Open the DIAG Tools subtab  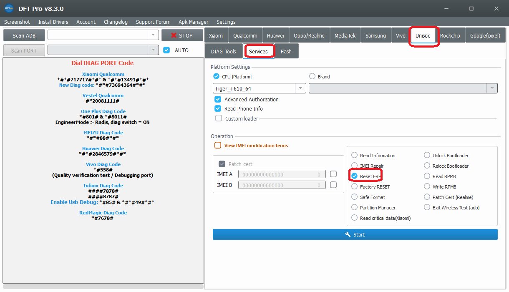pyautogui.click(x=224, y=51)
